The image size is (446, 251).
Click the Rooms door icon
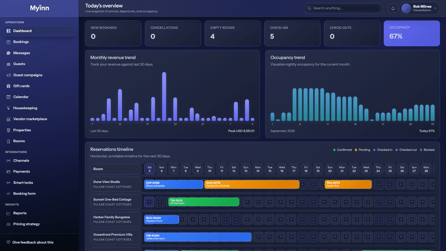point(8,141)
